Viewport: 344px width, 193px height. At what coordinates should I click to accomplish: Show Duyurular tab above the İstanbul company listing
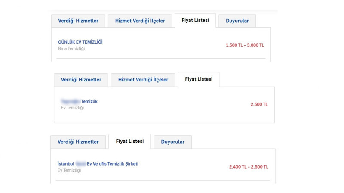coord(172,142)
